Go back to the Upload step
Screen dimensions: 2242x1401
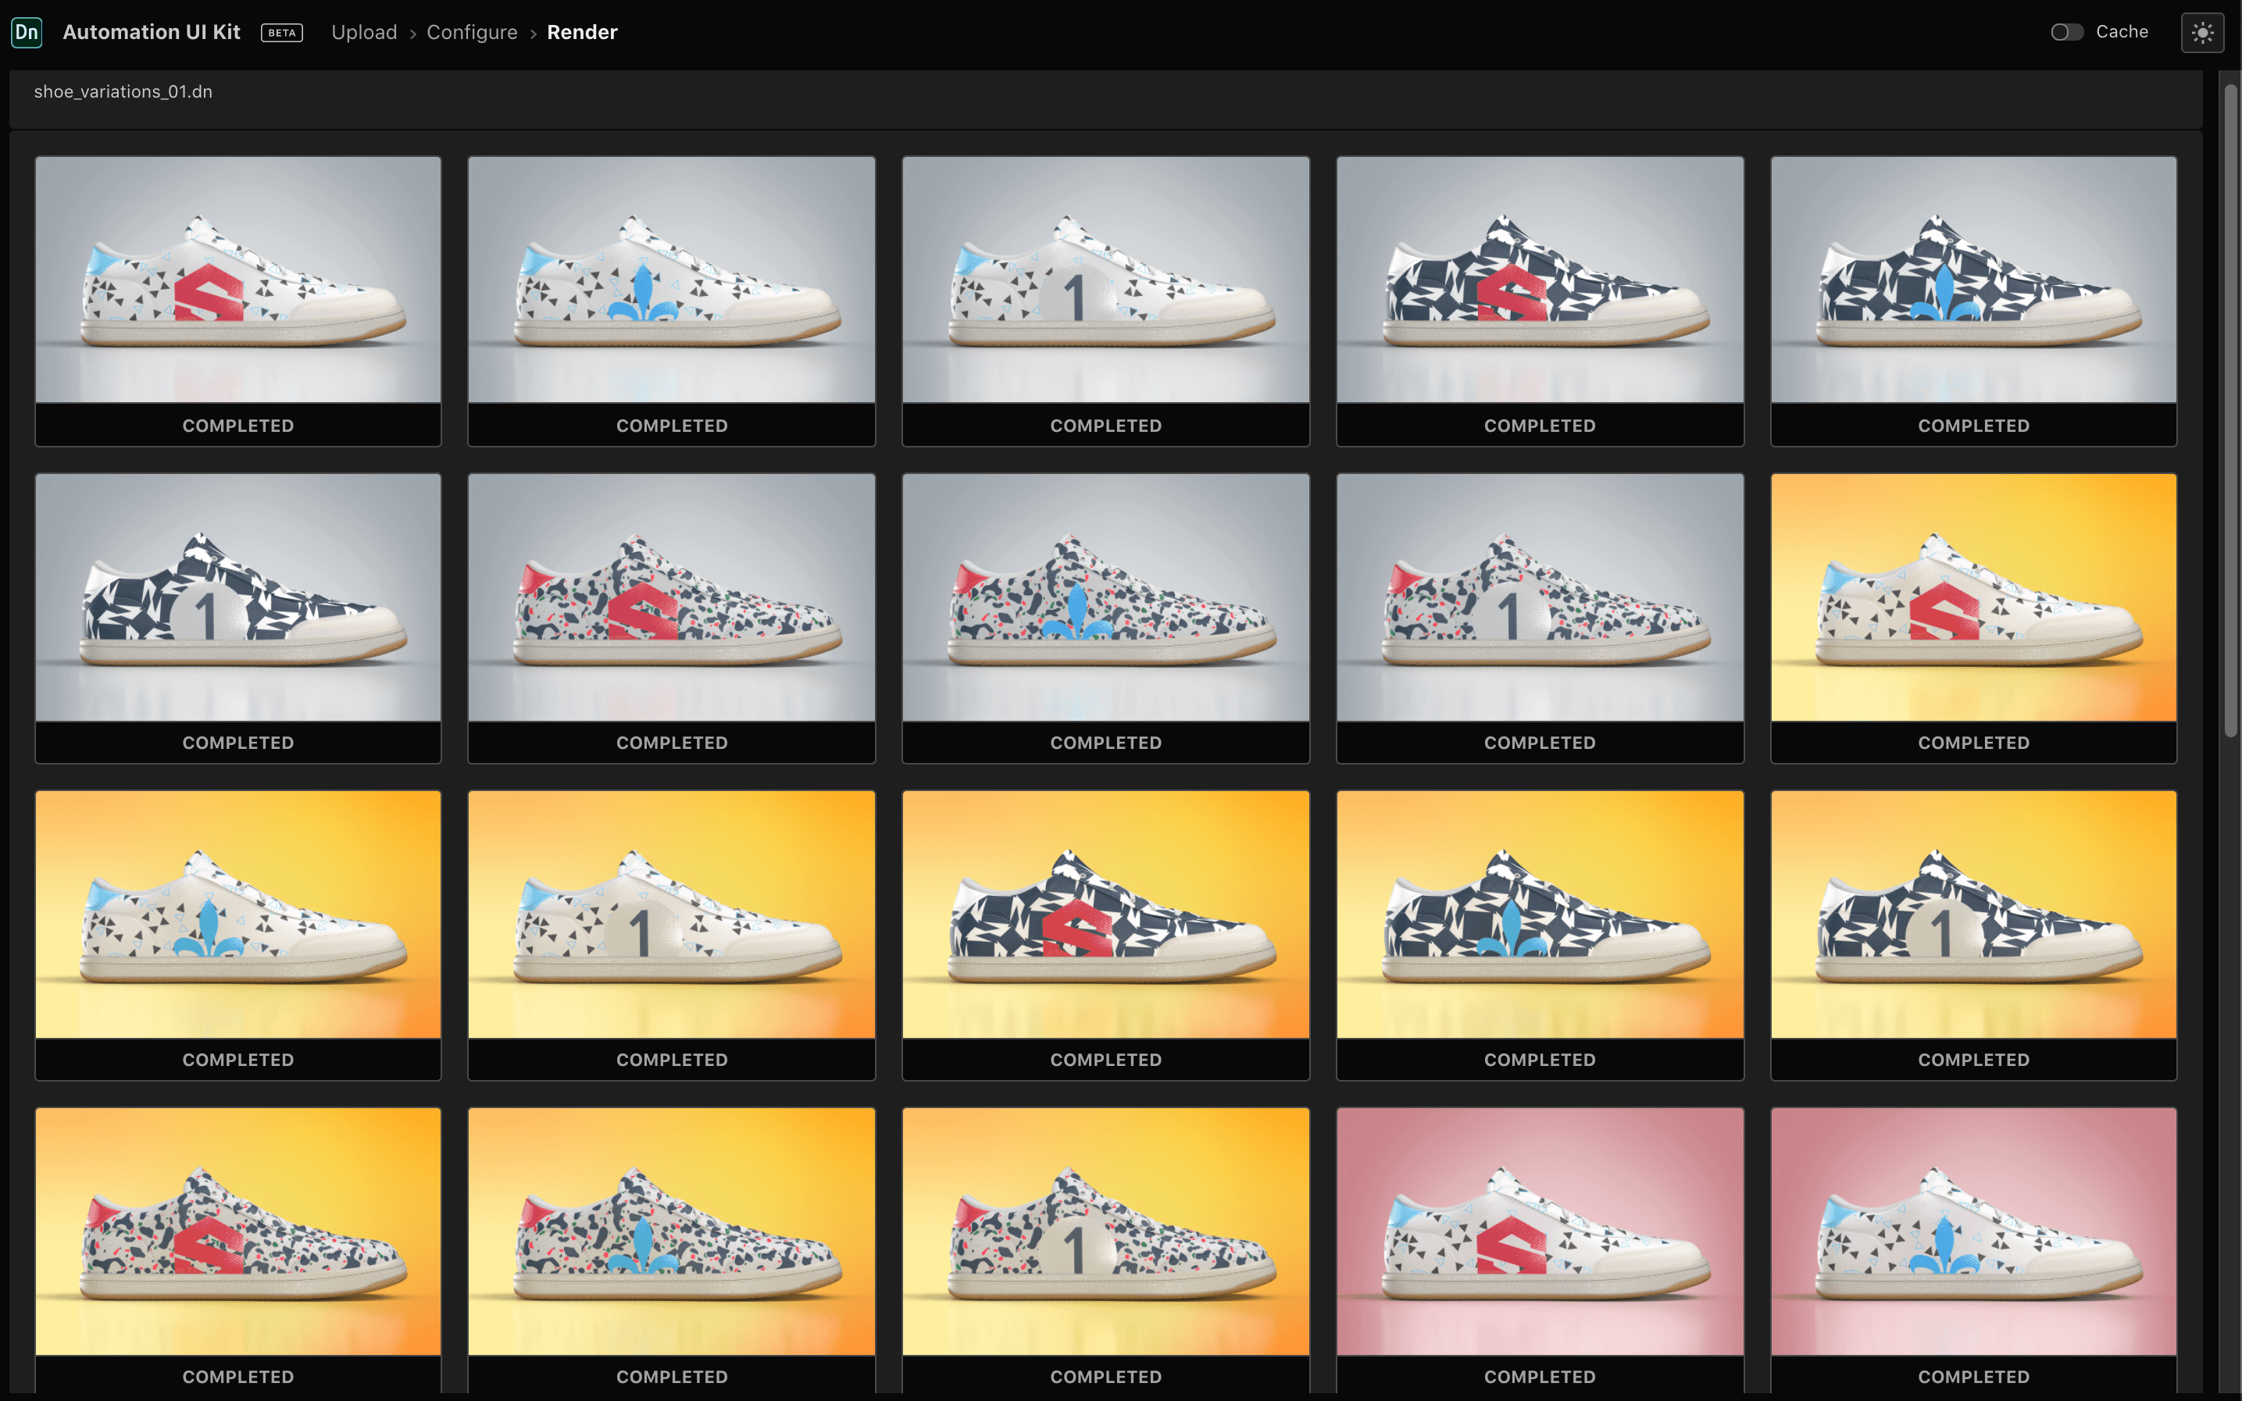(x=364, y=31)
